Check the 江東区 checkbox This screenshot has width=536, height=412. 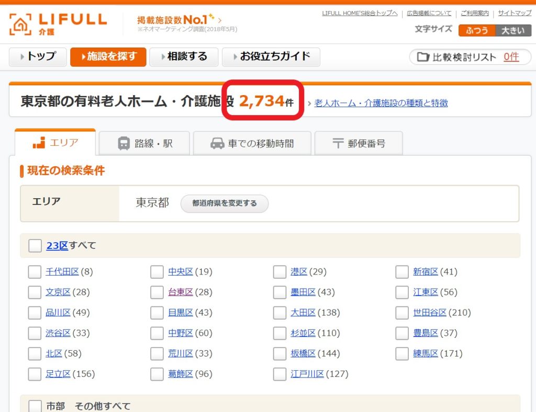click(x=402, y=292)
